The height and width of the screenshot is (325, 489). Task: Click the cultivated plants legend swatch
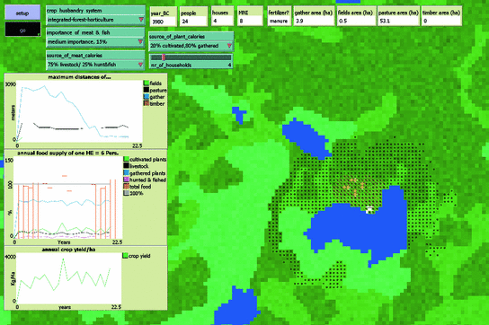(x=127, y=160)
